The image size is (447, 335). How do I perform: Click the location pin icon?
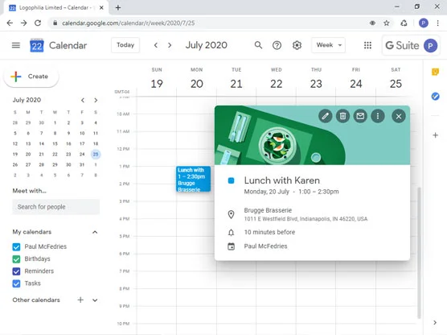[x=232, y=214]
